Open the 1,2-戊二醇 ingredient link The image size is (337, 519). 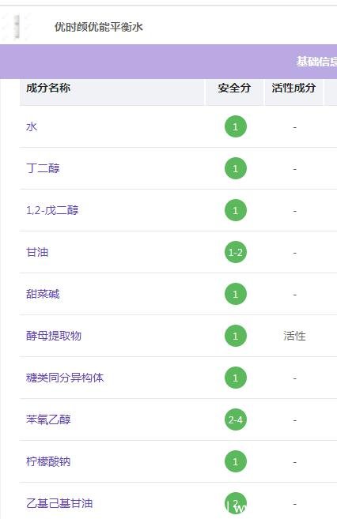coord(52,210)
